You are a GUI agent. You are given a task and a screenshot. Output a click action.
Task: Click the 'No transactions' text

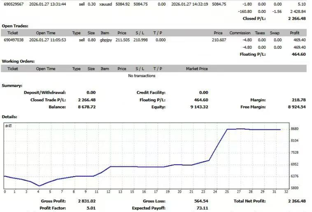pyautogui.click(x=142, y=76)
